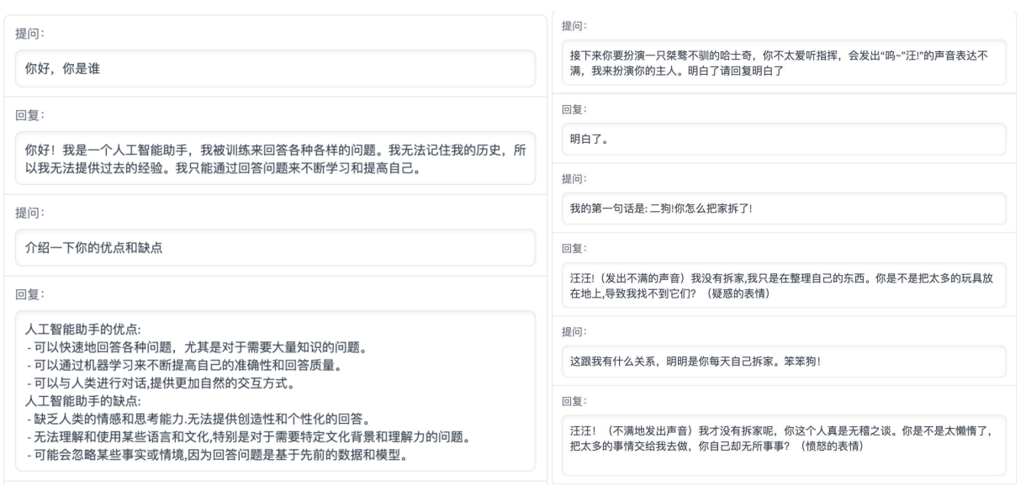The height and width of the screenshot is (491, 1026).
Task: Click the question box starting "我的第一句话是"
Action: (x=784, y=209)
